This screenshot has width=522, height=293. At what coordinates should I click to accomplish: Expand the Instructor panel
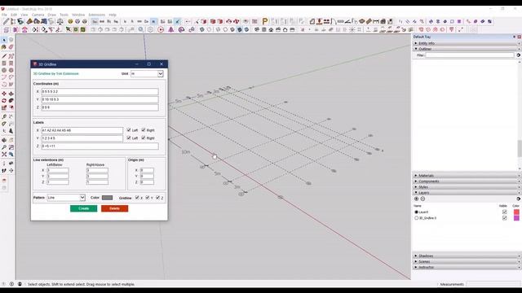tap(466, 267)
